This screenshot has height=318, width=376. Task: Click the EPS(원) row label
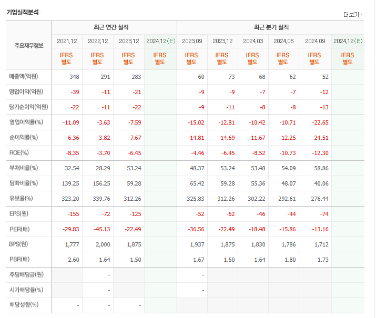[19, 214]
